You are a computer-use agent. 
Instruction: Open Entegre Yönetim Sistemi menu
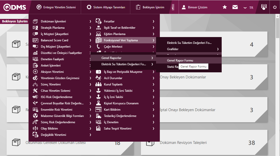56,7
